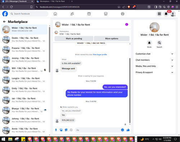
Task: Open the Reels video icon
Action: (x=89, y=14)
